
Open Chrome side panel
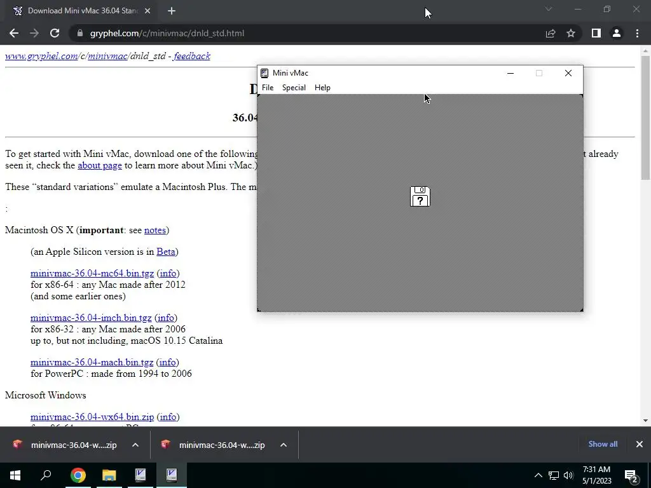596,33
